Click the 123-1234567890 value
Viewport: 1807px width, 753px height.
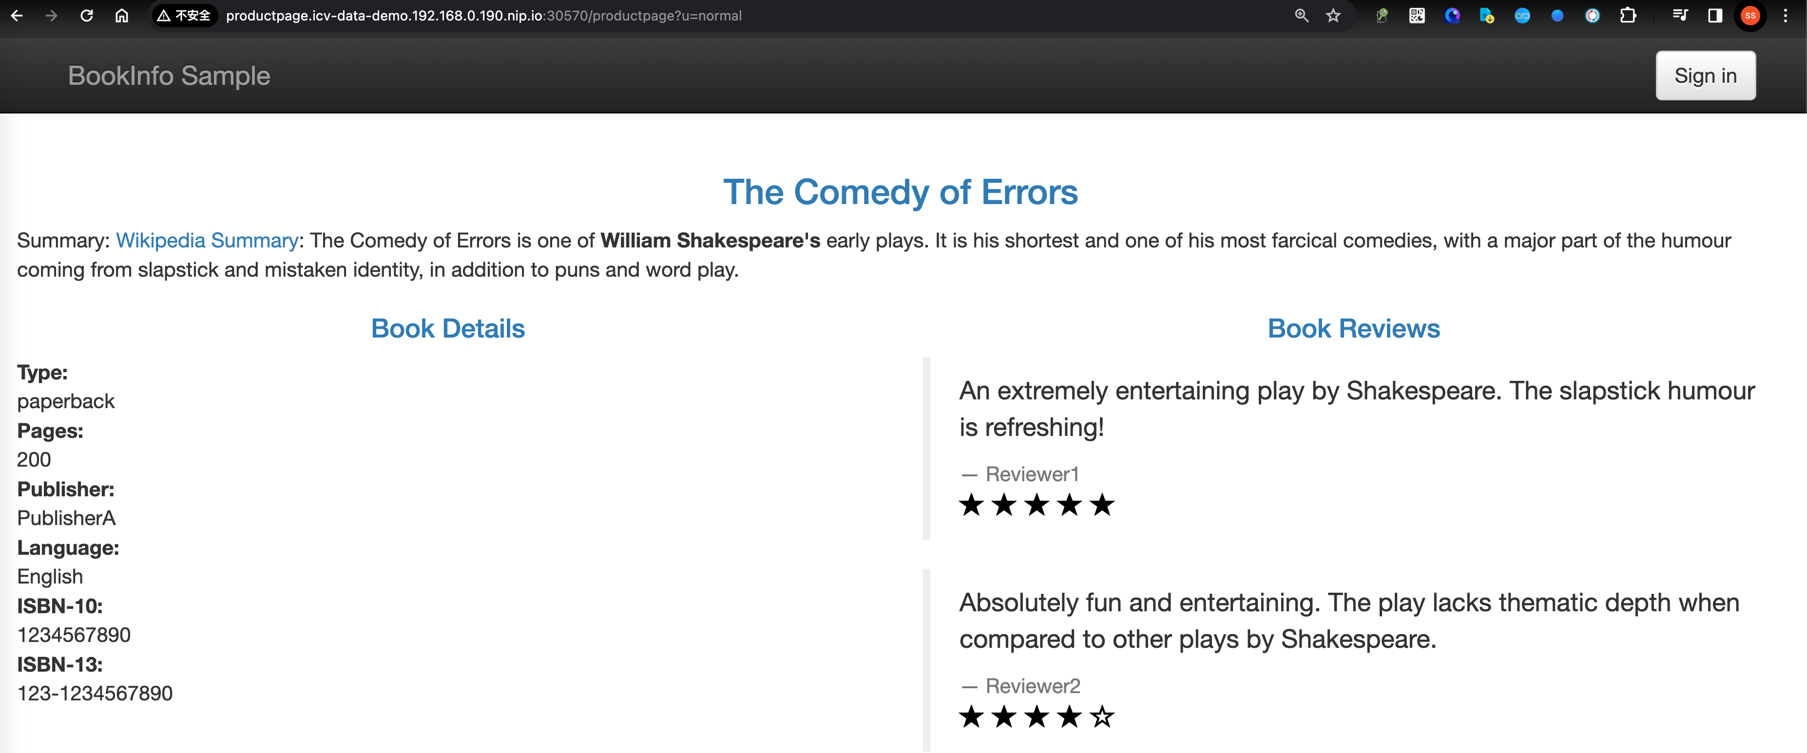coord(95,693)
